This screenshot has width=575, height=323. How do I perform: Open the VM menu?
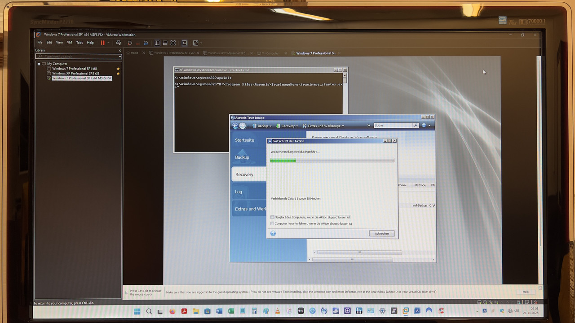pos(70,43)
